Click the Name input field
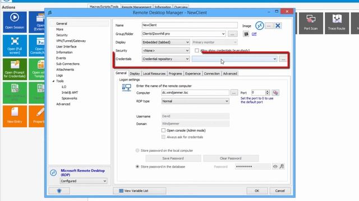 pos(190,25)
